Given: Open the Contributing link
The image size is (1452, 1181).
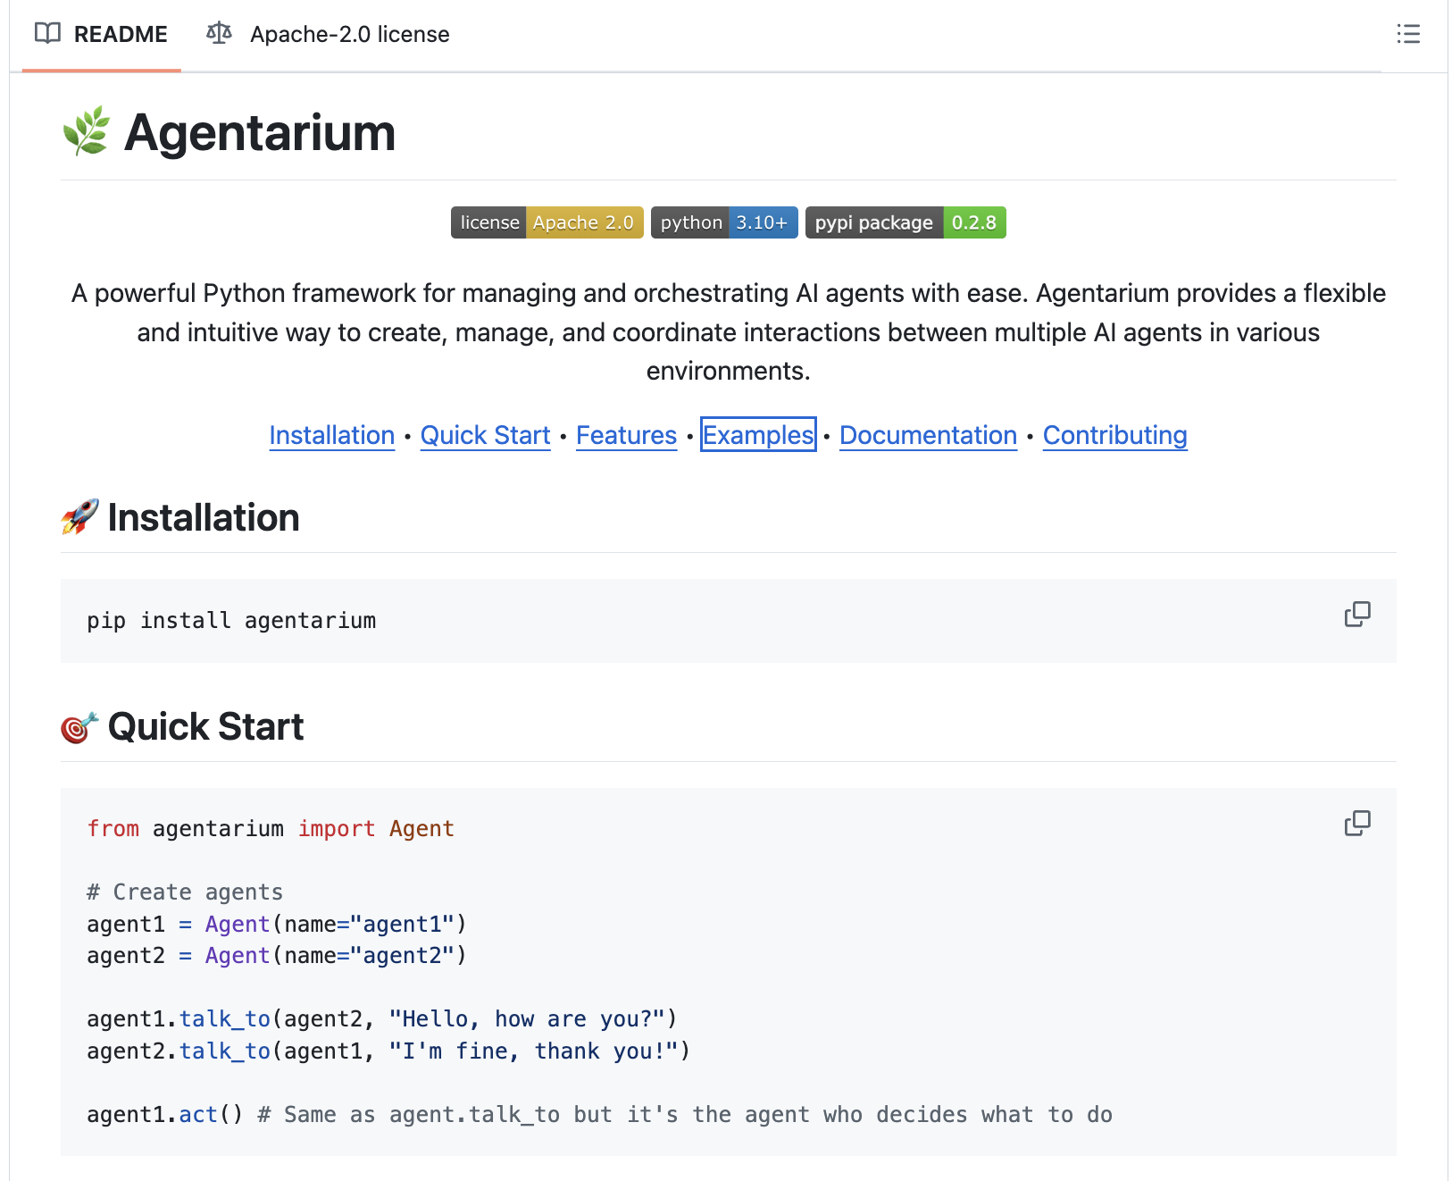Looking at the screenshot, I should (x=1114, y=435).
